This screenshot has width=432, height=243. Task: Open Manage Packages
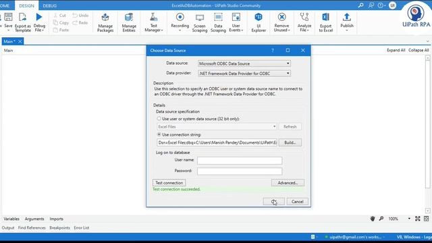click(x=105, y=22)
